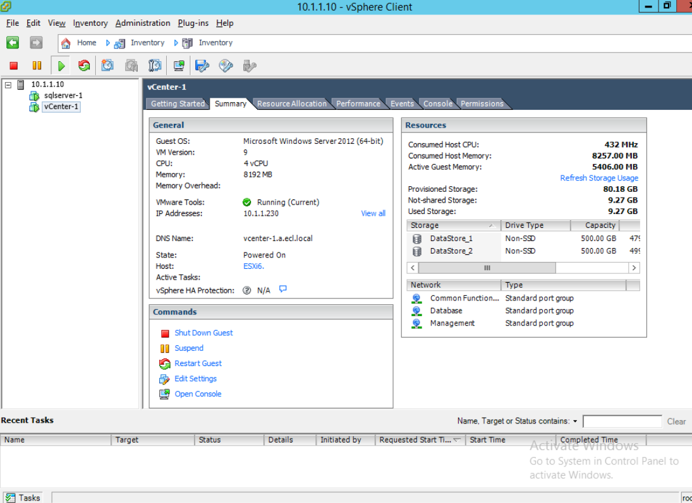The image size is (692, 503).
Task: Open the ESXi6 host link
Action: pyautogui.click(x=253, y=266)
